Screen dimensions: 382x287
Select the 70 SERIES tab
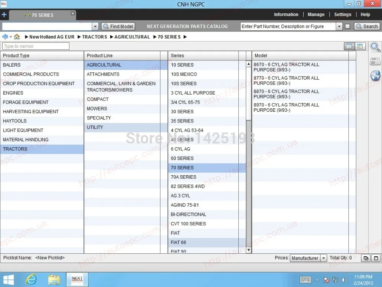pos(42,15)
